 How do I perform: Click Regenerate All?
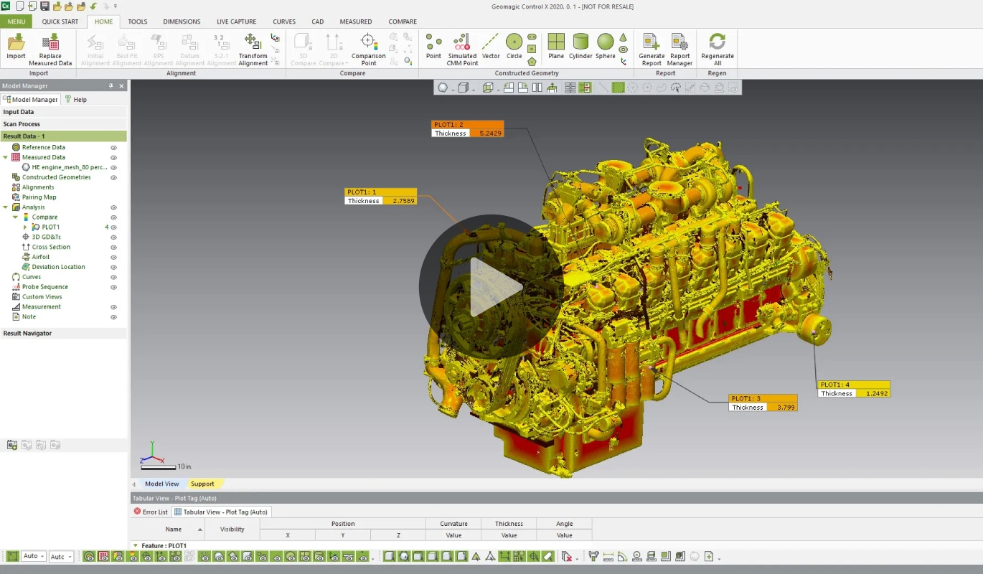pyautogui.click(x=718, y=50)
